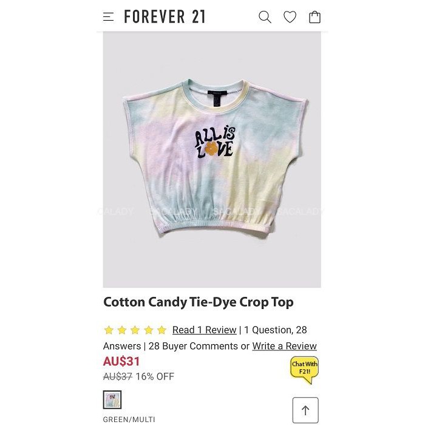
Task: Open the hamburger navigation menu
Action: click(109, 17)
